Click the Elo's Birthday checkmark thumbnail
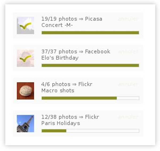 click(x=25, y=58)
